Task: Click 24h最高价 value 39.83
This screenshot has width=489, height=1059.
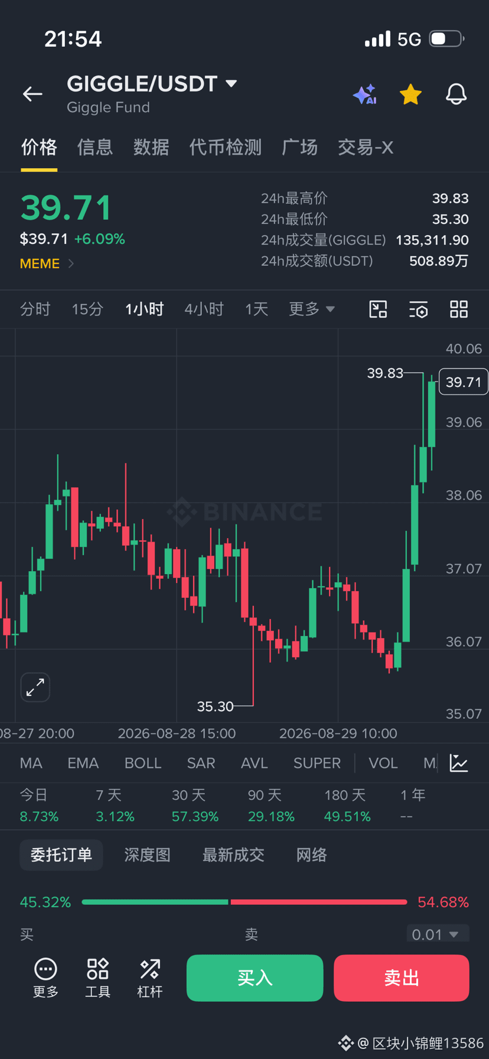Action: point(450,198)
